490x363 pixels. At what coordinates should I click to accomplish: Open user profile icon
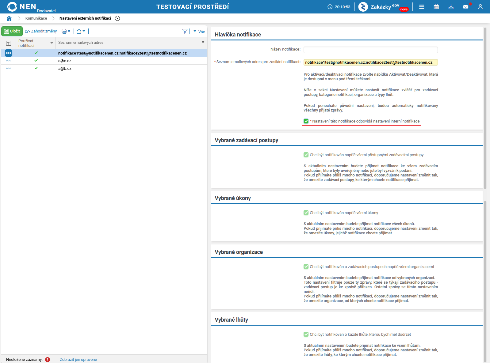(x=480, y=7)
